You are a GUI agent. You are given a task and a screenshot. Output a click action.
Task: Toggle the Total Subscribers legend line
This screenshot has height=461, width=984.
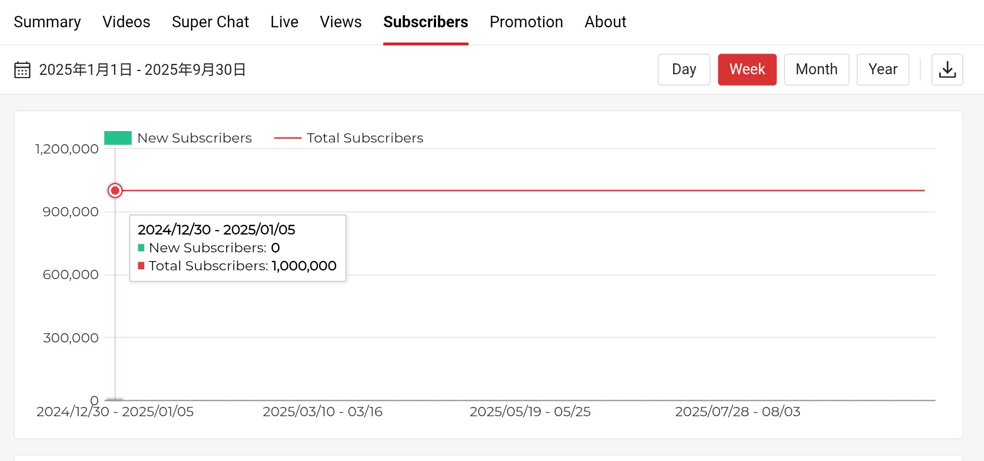coord(288,138)
